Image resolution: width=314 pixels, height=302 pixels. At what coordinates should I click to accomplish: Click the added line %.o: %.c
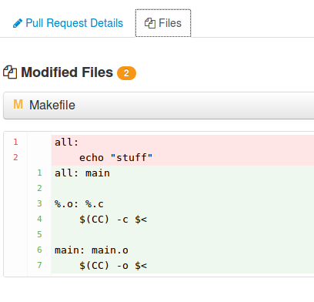point(79,204)
